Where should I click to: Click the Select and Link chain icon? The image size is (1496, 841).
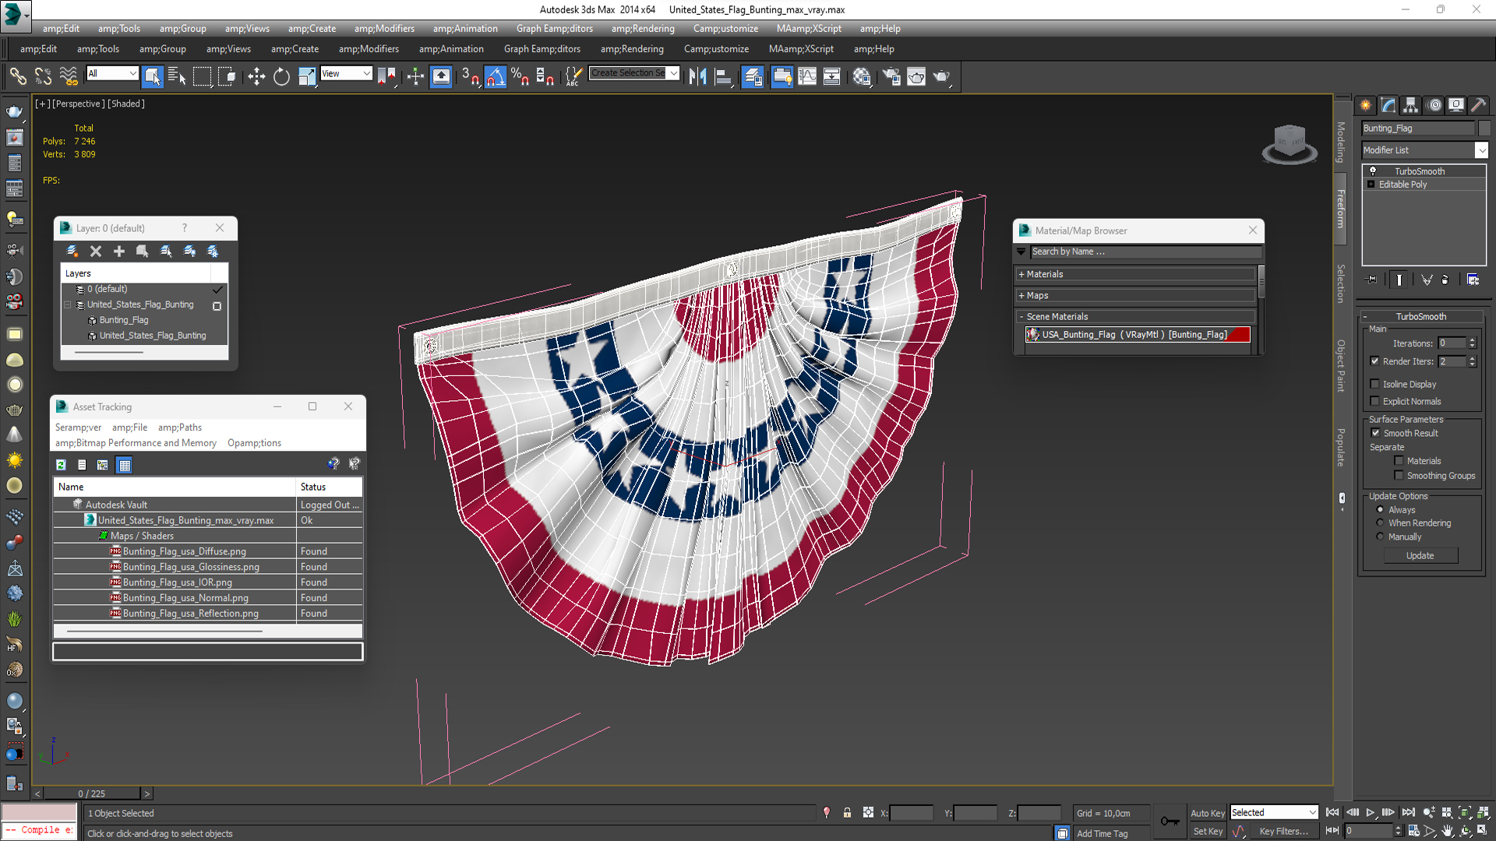18,76
